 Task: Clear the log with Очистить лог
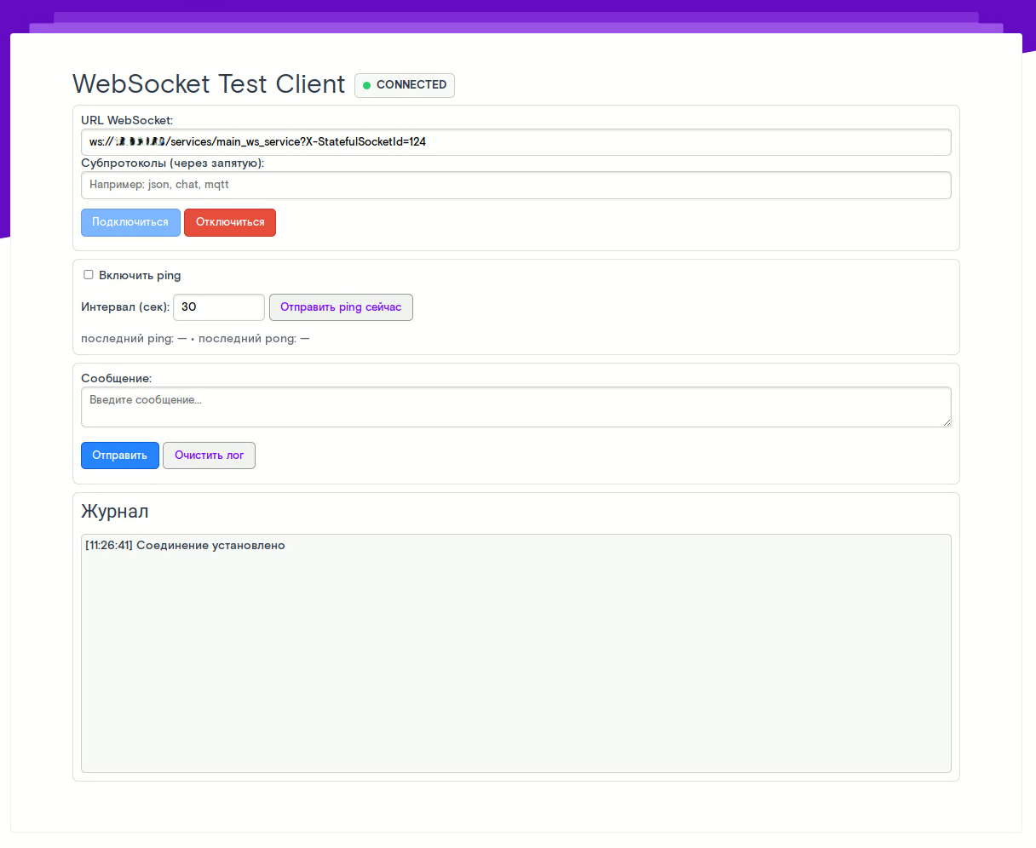pos(209,456)
